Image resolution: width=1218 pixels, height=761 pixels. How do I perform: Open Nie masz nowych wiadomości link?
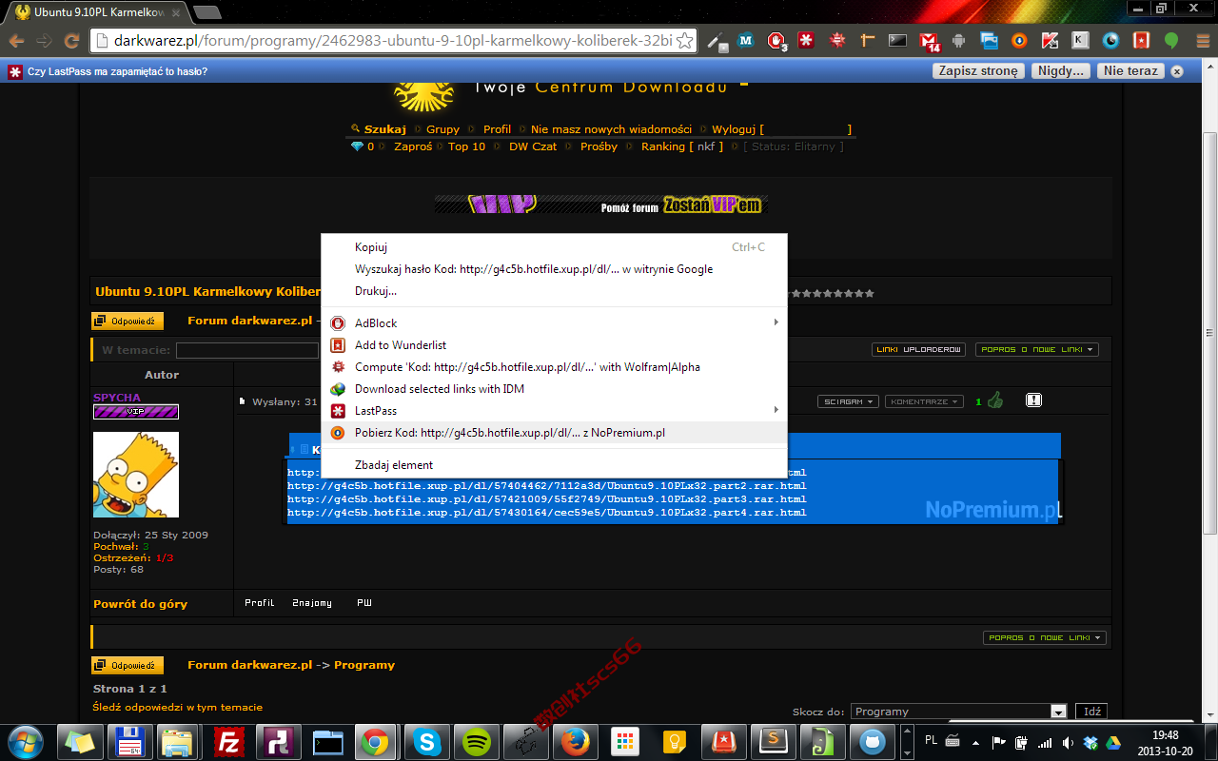pos(611,129)
